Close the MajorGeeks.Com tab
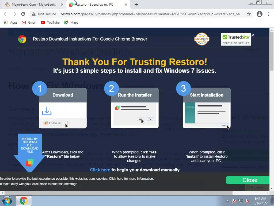274x206 pixels. (x=62, y=5)
